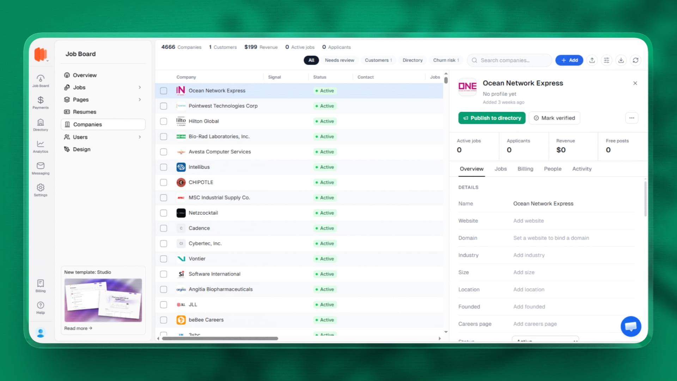This screenshot has height=381, width=677.
Task: Switch to the Billing detail tab
Action: 525,169
